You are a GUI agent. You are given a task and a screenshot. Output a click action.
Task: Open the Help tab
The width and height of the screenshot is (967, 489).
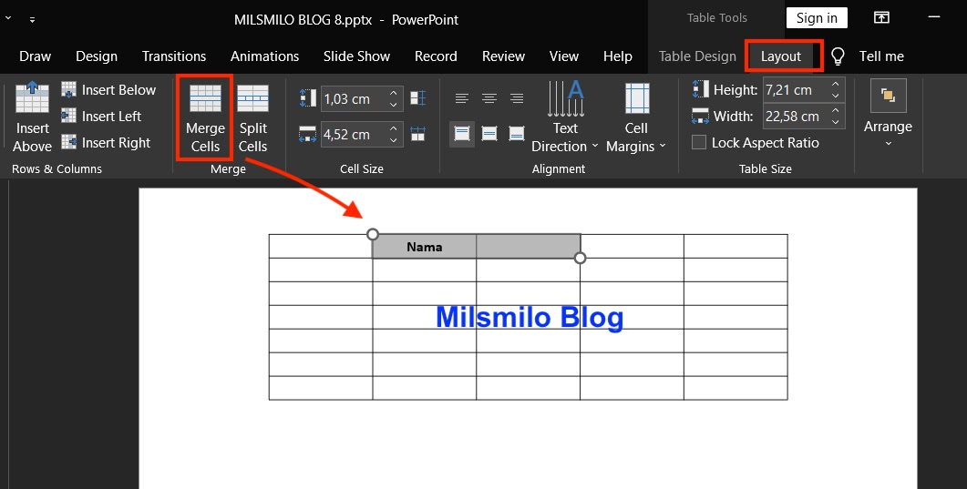(x=617, y=56)
